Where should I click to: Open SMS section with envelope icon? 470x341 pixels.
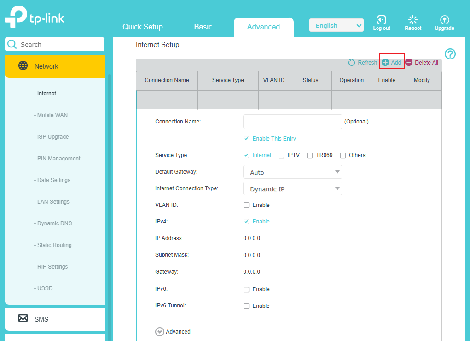click(x=23, y=318)
